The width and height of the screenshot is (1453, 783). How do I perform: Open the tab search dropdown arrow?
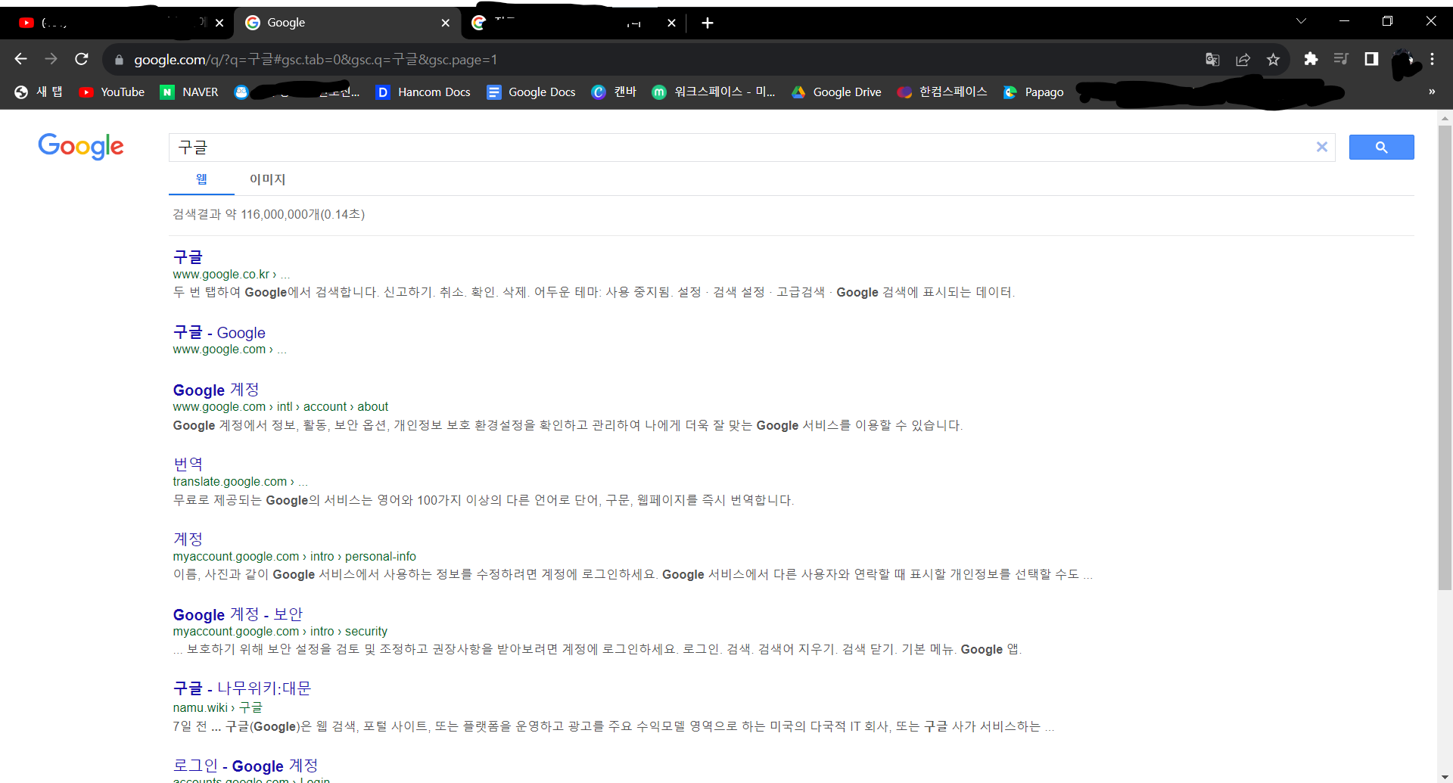(1301, 20)
